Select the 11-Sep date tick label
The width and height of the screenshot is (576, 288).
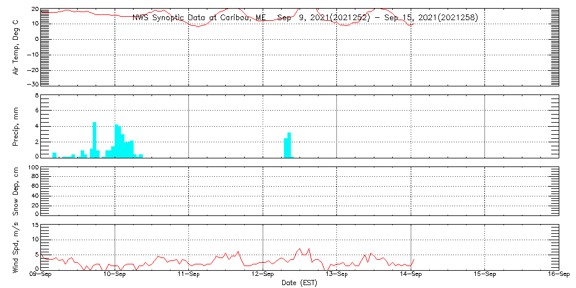coord(189,275)
